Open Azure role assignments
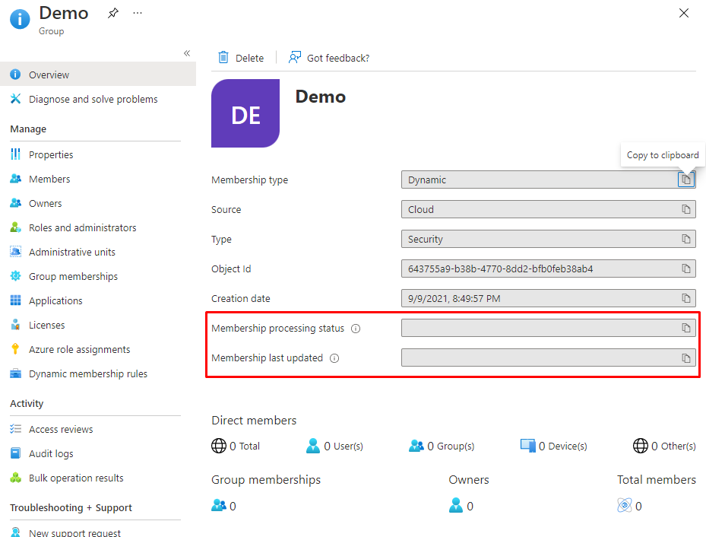Viewport: 706px width, 537px height. 79,349
